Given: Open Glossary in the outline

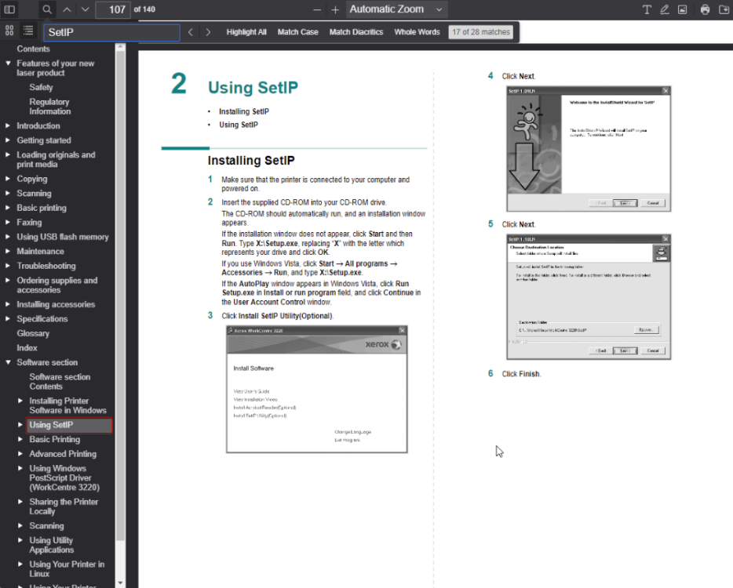Looking at the screenshot, I should tap(33, 333).
